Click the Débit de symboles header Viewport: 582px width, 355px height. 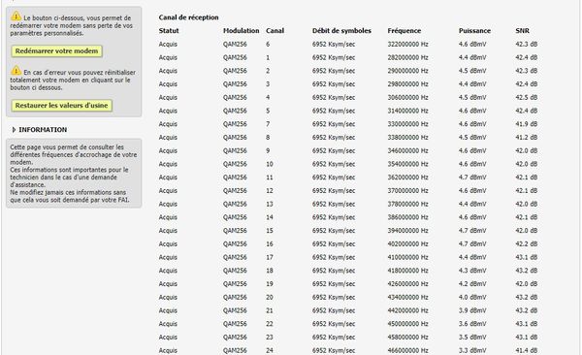click(341, 31)
